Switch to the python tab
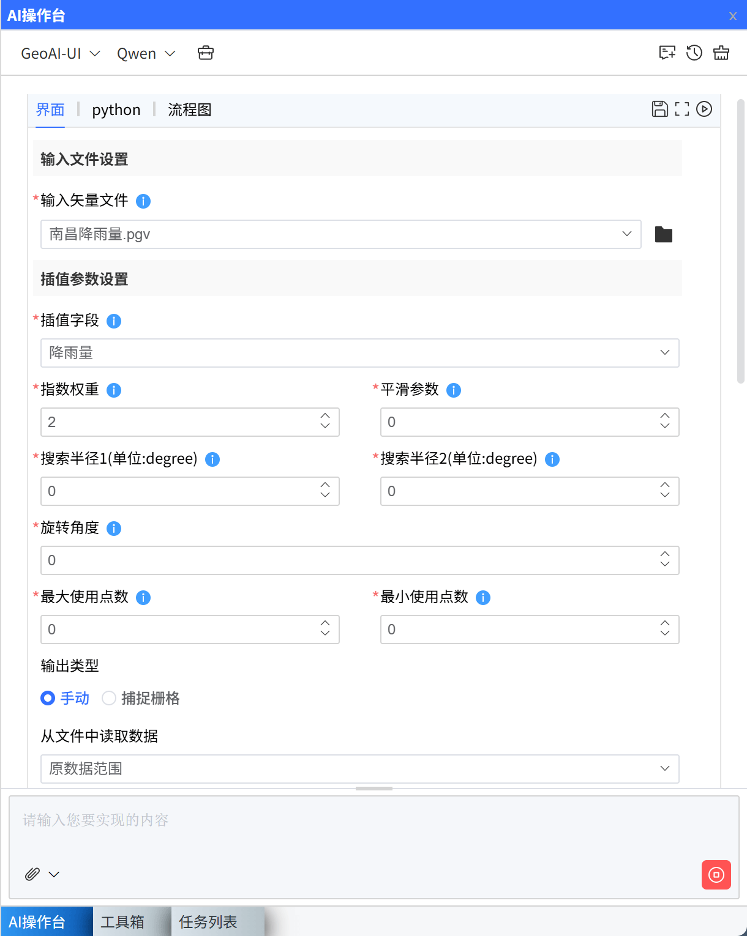The height and width of the screenshot is (936, 747). (x=116, y=110)
